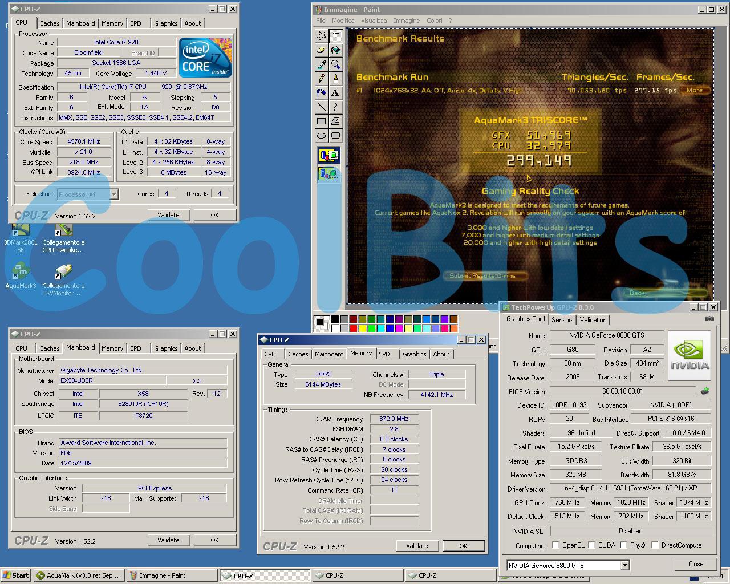Open About tab in the CPU-Z processor window
Image resolution: width=730 pixels, height=584 pixels.
coord(193,23)
